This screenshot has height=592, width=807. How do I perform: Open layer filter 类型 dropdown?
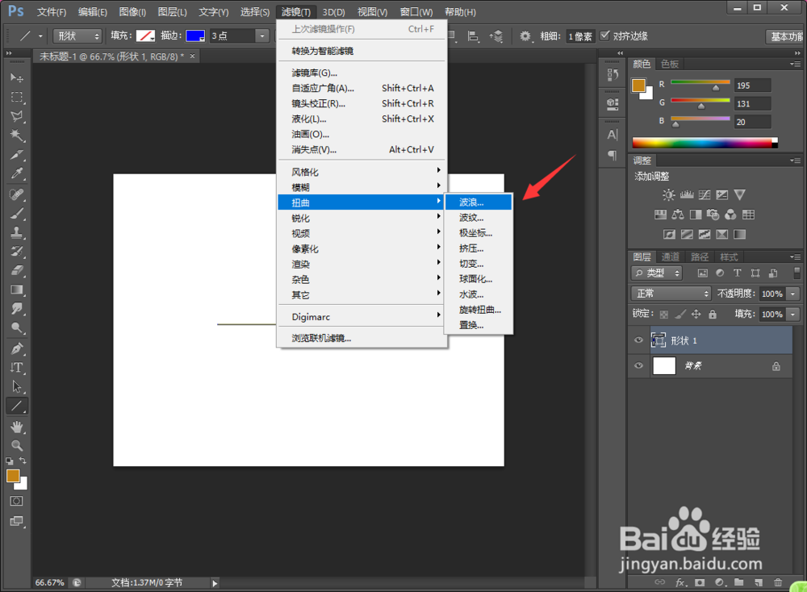pyautogui.click(x=657, y=273)
